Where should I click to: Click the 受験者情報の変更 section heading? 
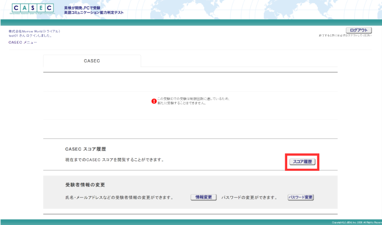pyautogui.click(x=87, y=185)
